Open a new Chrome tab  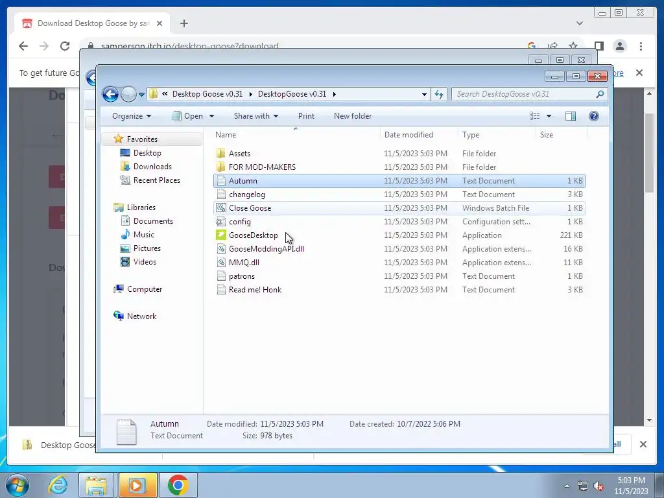click(x=184, y=23)
